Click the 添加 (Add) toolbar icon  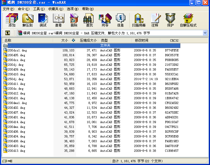click(x=12, y=20)
